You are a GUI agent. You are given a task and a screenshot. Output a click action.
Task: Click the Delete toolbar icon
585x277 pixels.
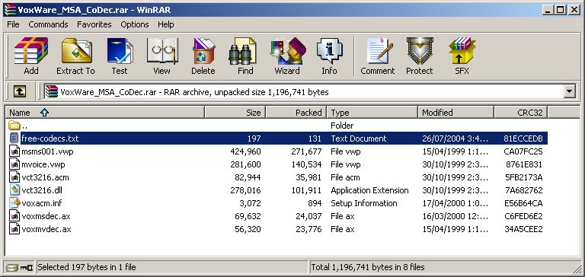(203, 56)
